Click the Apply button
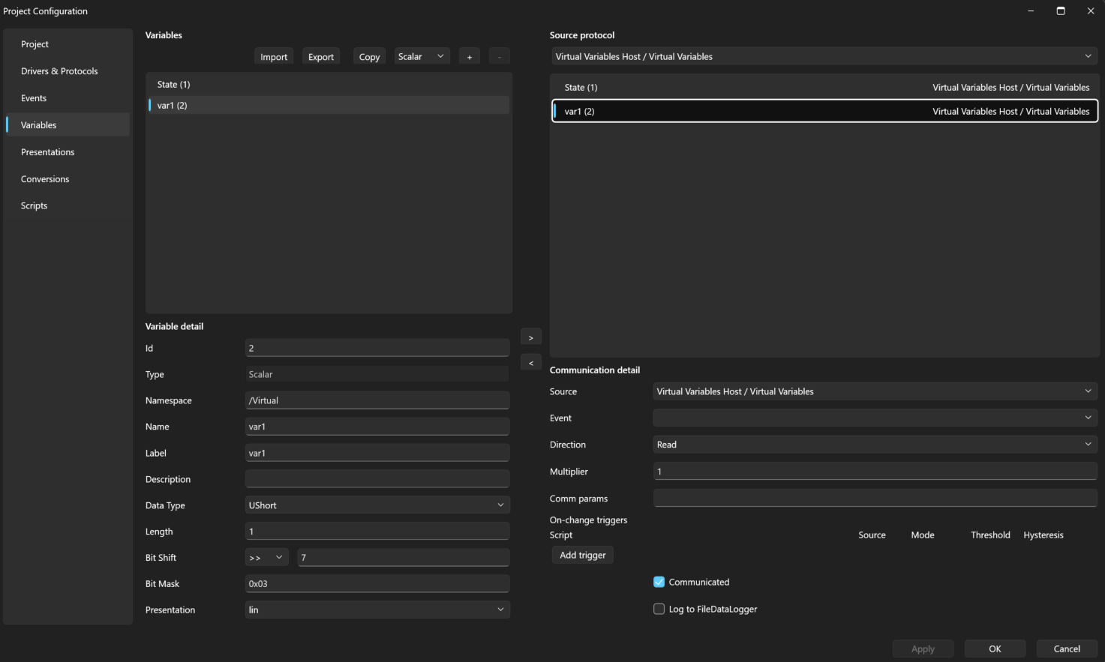The width and height of the screenshot is (1105, 662). 923,649
